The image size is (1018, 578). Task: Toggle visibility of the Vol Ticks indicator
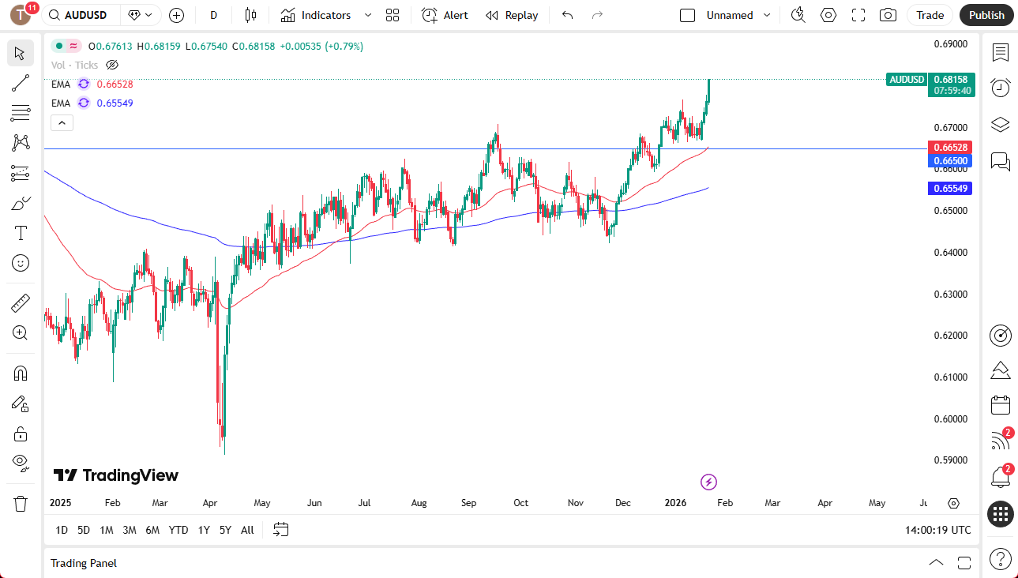[x=111, y=65]
